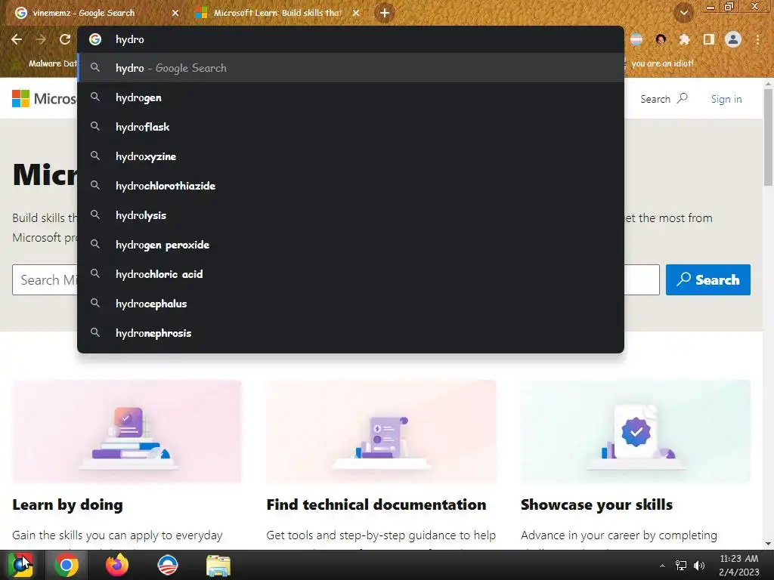774x580 pixels.
Task: Click the Showcase your skills heading
Action: click(597, 504)
